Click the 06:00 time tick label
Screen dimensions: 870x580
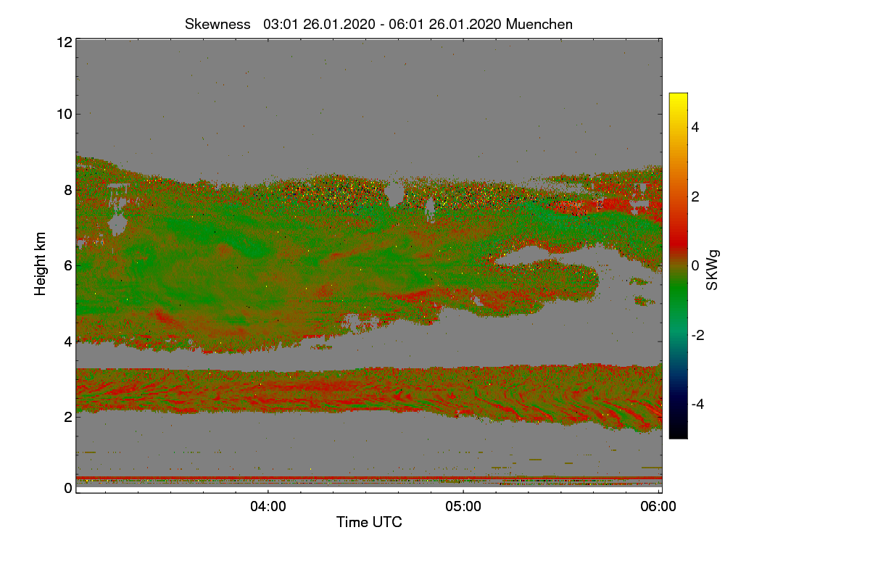pyautogui.click(x=659, y=507)
